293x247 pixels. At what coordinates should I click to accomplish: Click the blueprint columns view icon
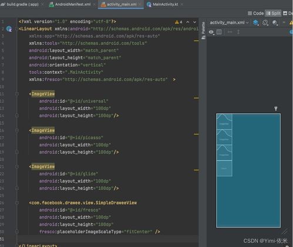click(219, 32)
